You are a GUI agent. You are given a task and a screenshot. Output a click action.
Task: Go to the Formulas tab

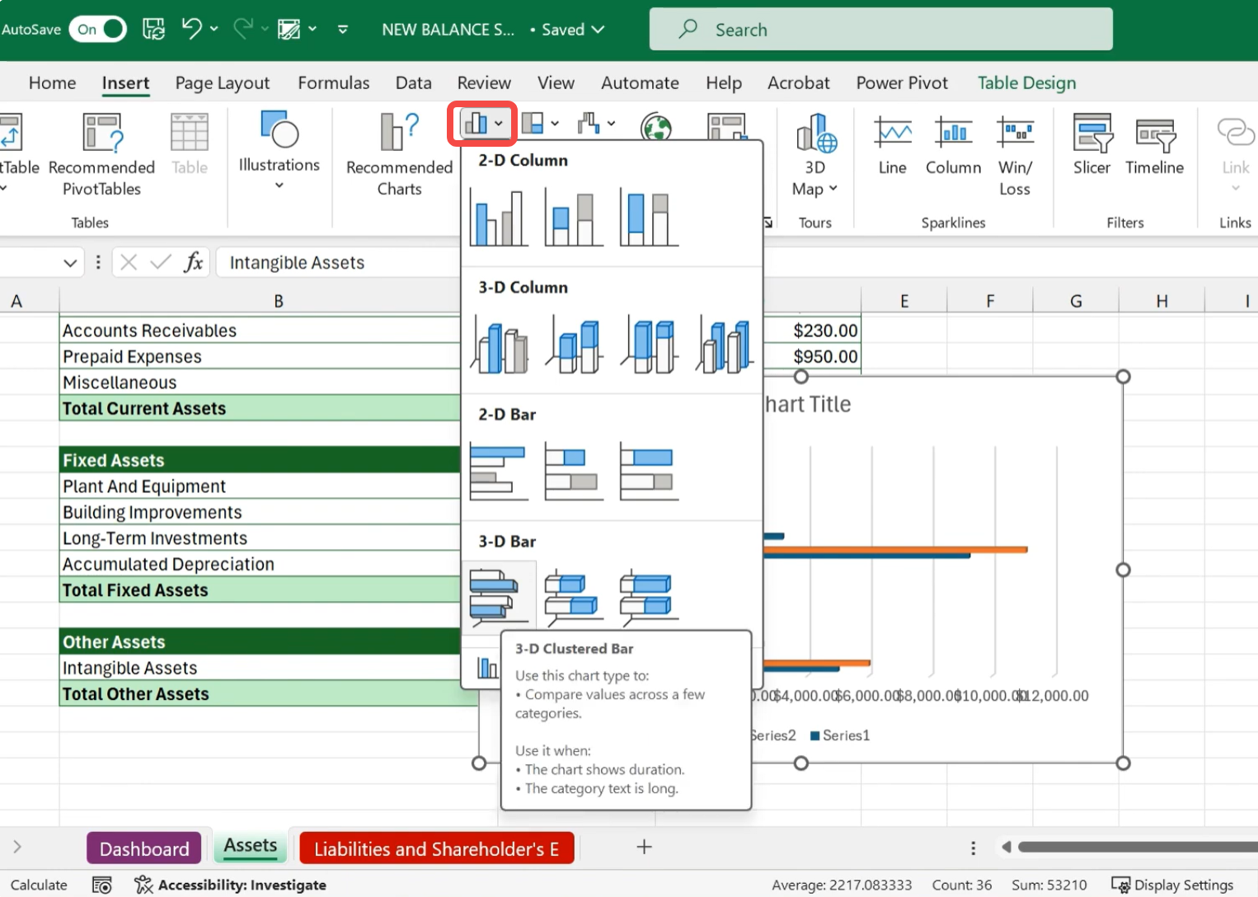(334, 82)
